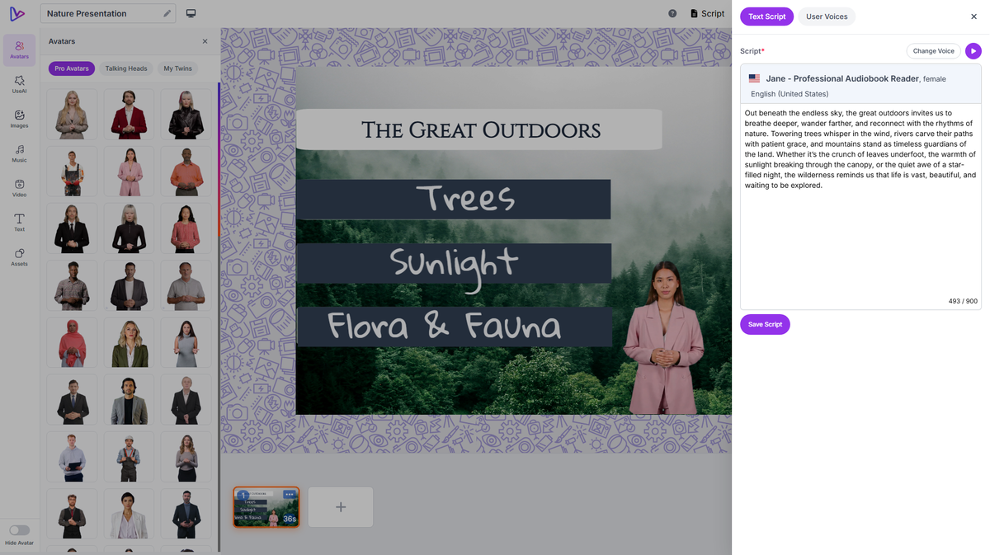
Task: Switch to the Talking Heads category
Action: point(125,68)
